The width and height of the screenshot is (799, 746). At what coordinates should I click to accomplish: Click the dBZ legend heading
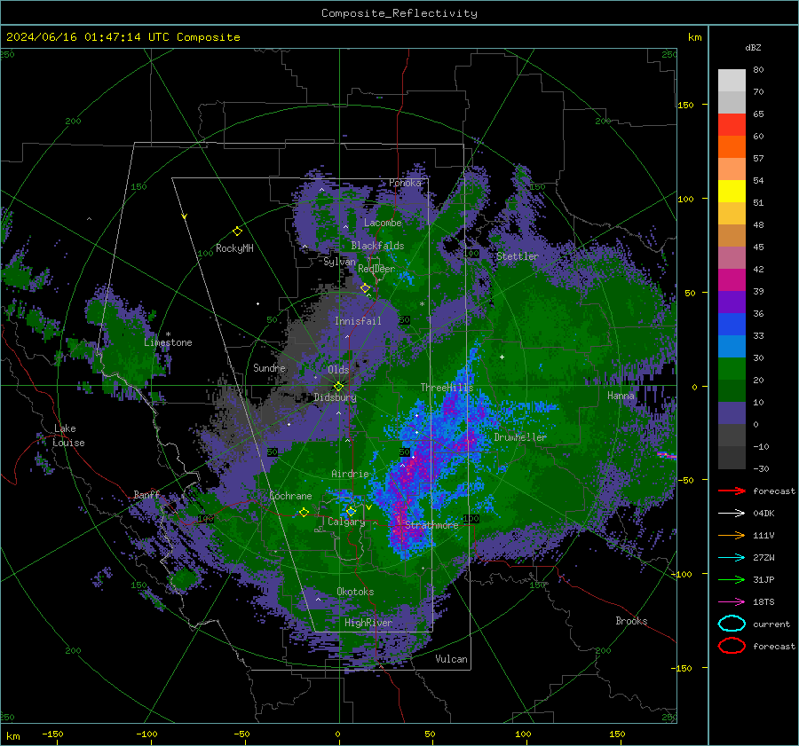tap(753, 47)
